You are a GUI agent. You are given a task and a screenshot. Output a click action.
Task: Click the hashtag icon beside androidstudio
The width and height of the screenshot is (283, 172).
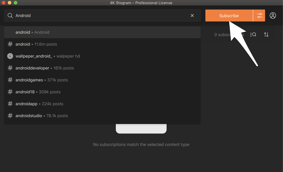(x=10, y=116)
